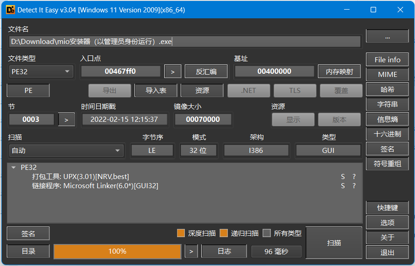Open file browser with the '...' button

(387, 36)
